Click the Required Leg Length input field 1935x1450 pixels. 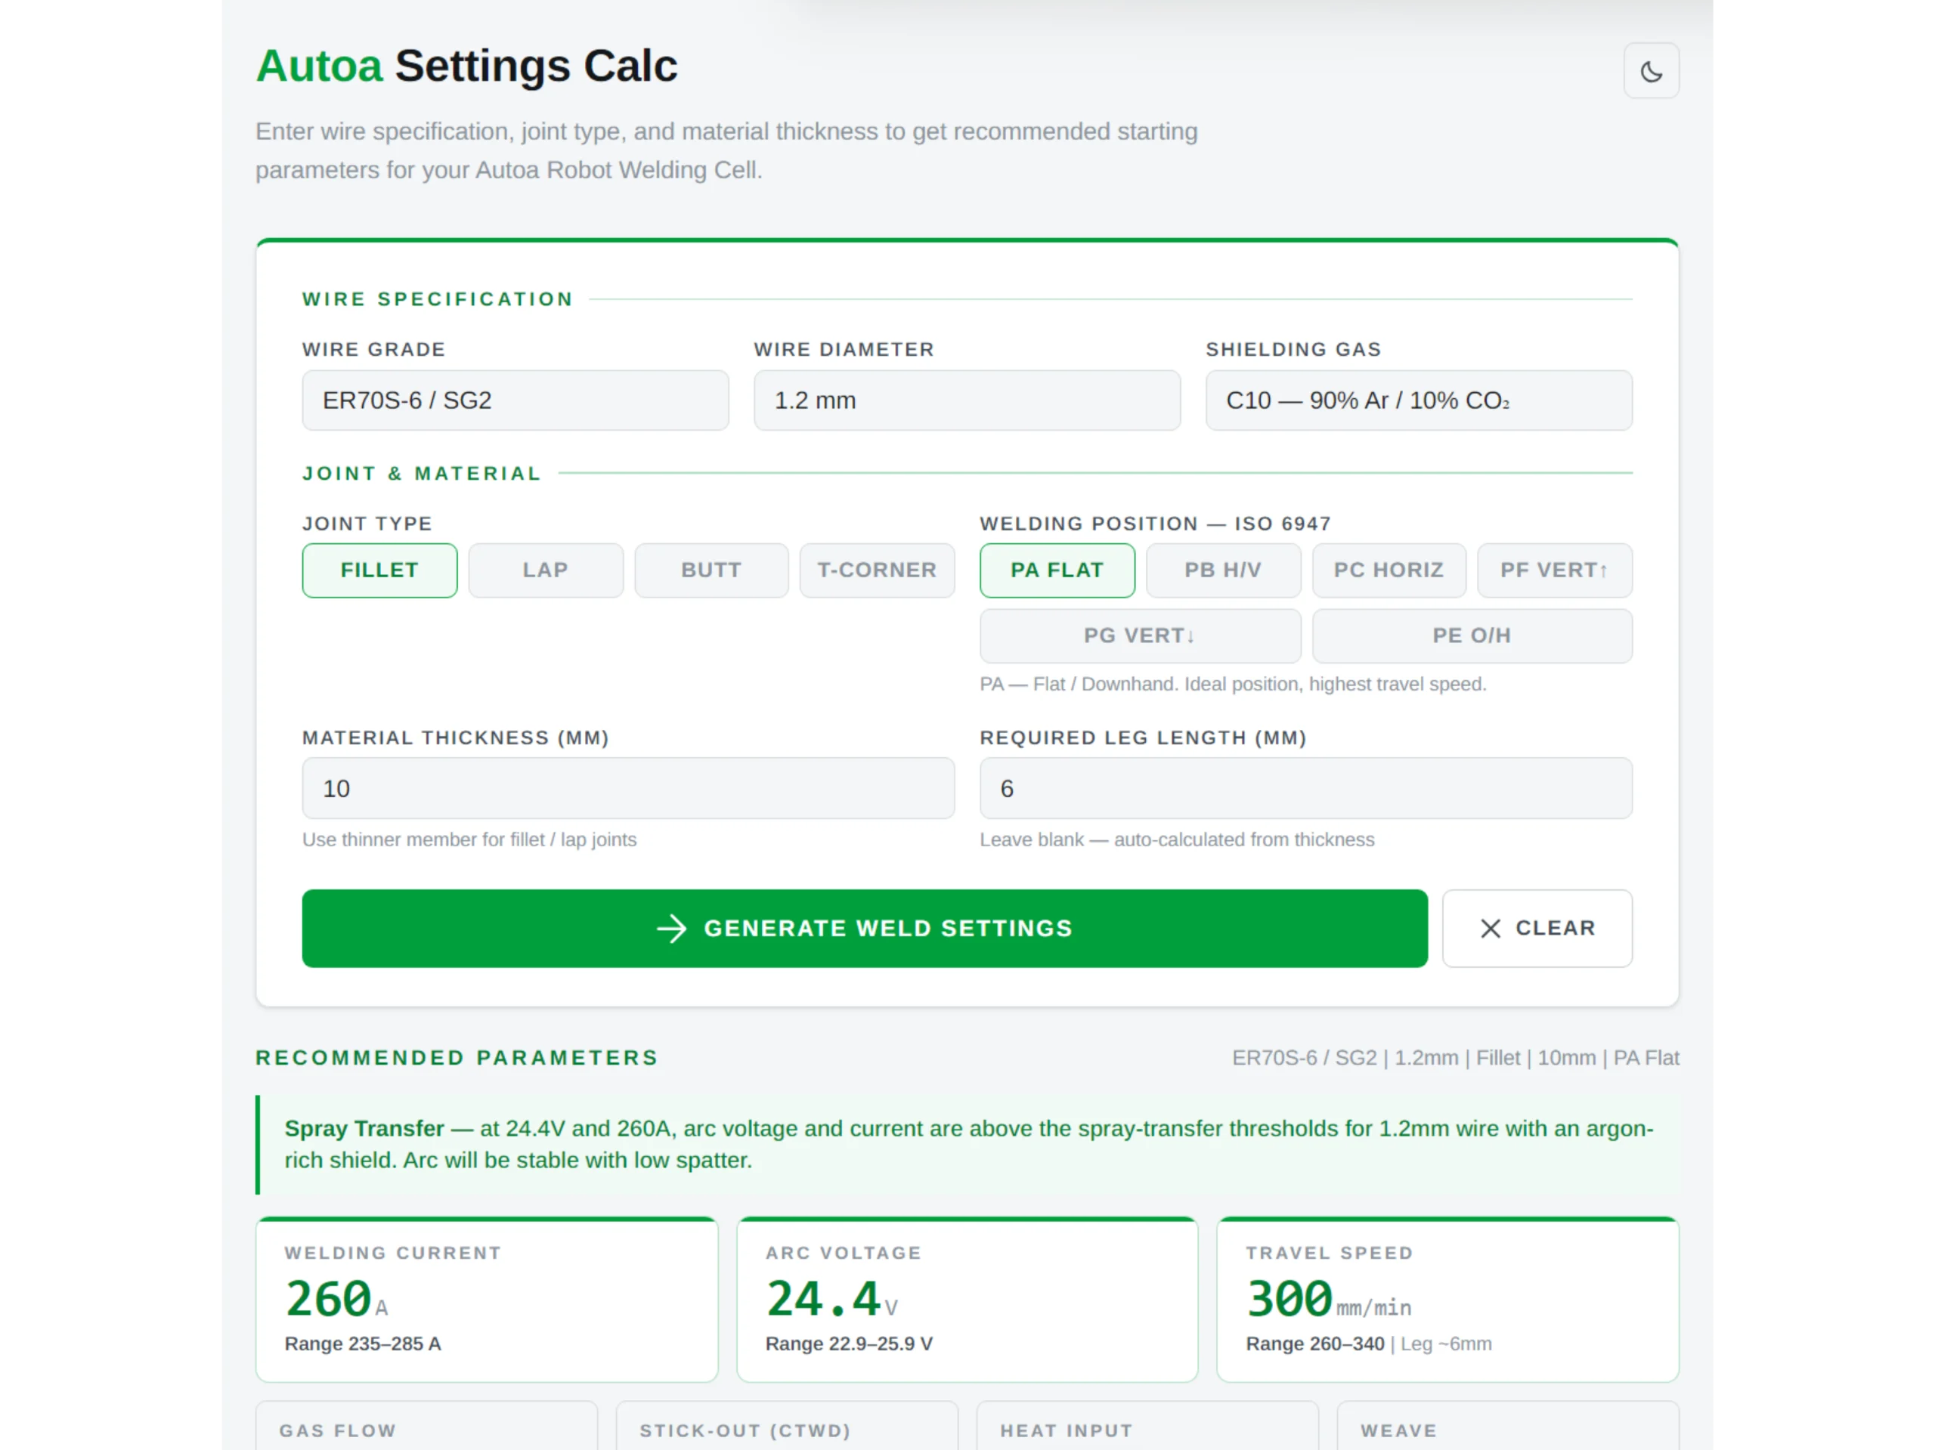(1305, 788)
